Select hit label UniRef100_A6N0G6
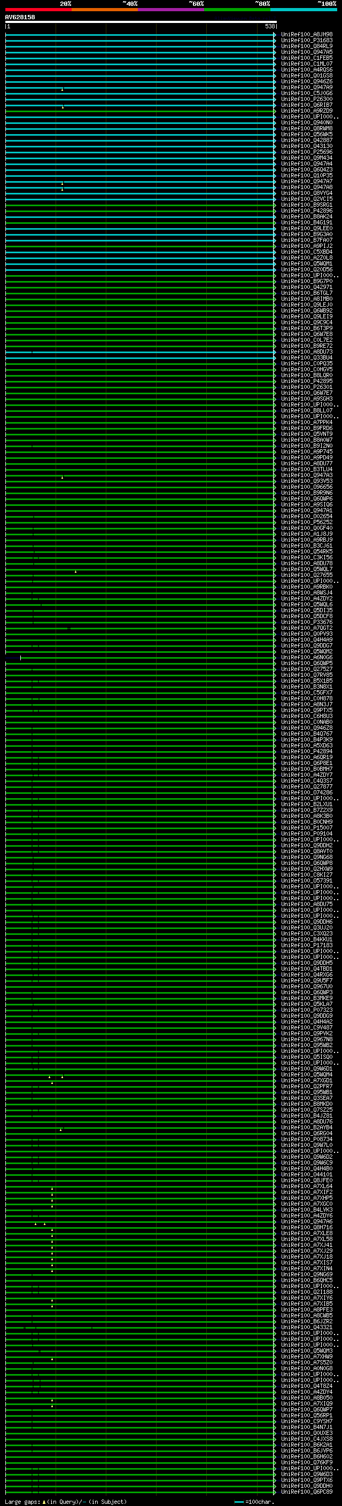 [307, 657]
